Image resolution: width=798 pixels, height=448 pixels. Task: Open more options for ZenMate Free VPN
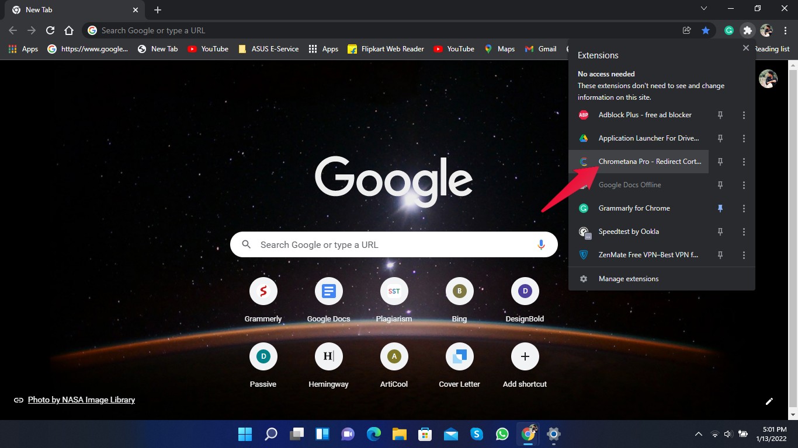point(744,255)
